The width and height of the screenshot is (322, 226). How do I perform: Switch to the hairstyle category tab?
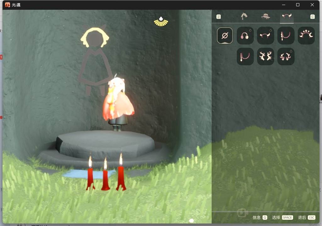point(244,16)
